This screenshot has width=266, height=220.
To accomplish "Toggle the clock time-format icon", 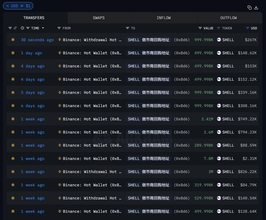I will (22, 28).
